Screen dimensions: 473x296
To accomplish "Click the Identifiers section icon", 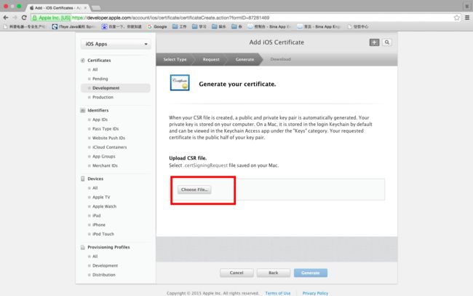I will (83, 110).
